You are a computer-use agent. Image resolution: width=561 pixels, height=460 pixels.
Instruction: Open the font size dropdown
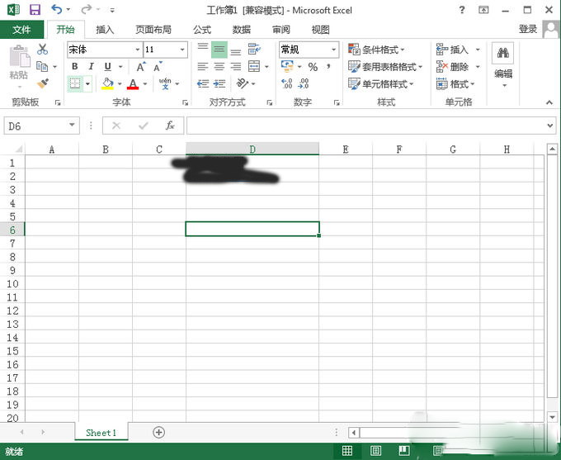coord(182,50)
